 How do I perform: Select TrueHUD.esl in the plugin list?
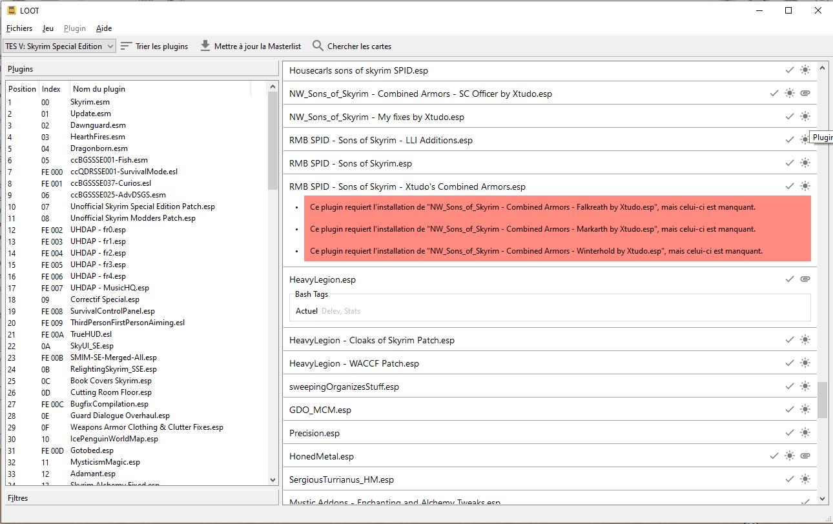pos(137,334)
